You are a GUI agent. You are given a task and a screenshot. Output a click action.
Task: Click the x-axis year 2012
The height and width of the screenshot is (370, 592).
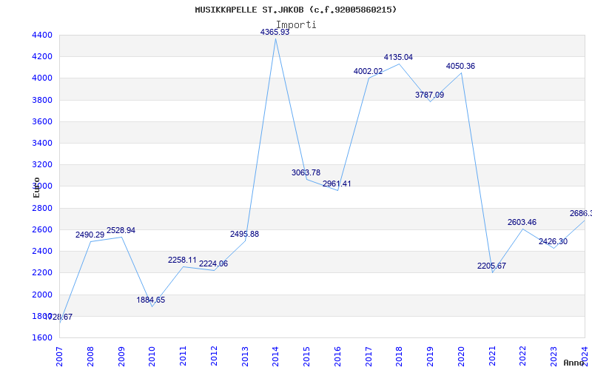coord(214,357)
